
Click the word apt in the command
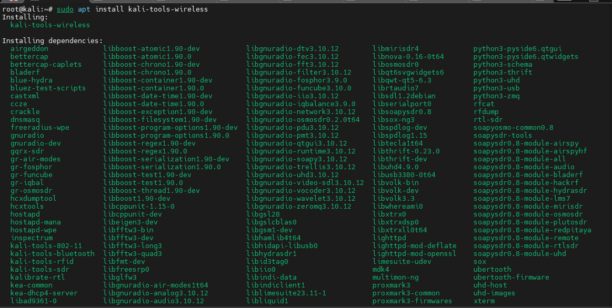click(x=84, y=9)
